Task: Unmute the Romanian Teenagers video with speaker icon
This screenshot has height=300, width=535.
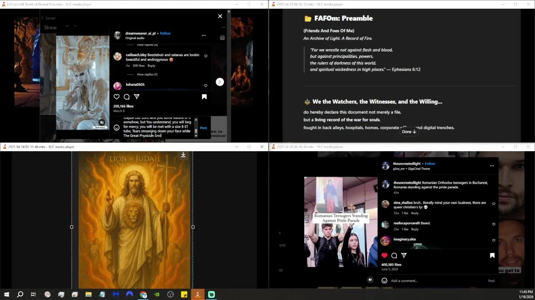Action: click(x=370, y=280)
